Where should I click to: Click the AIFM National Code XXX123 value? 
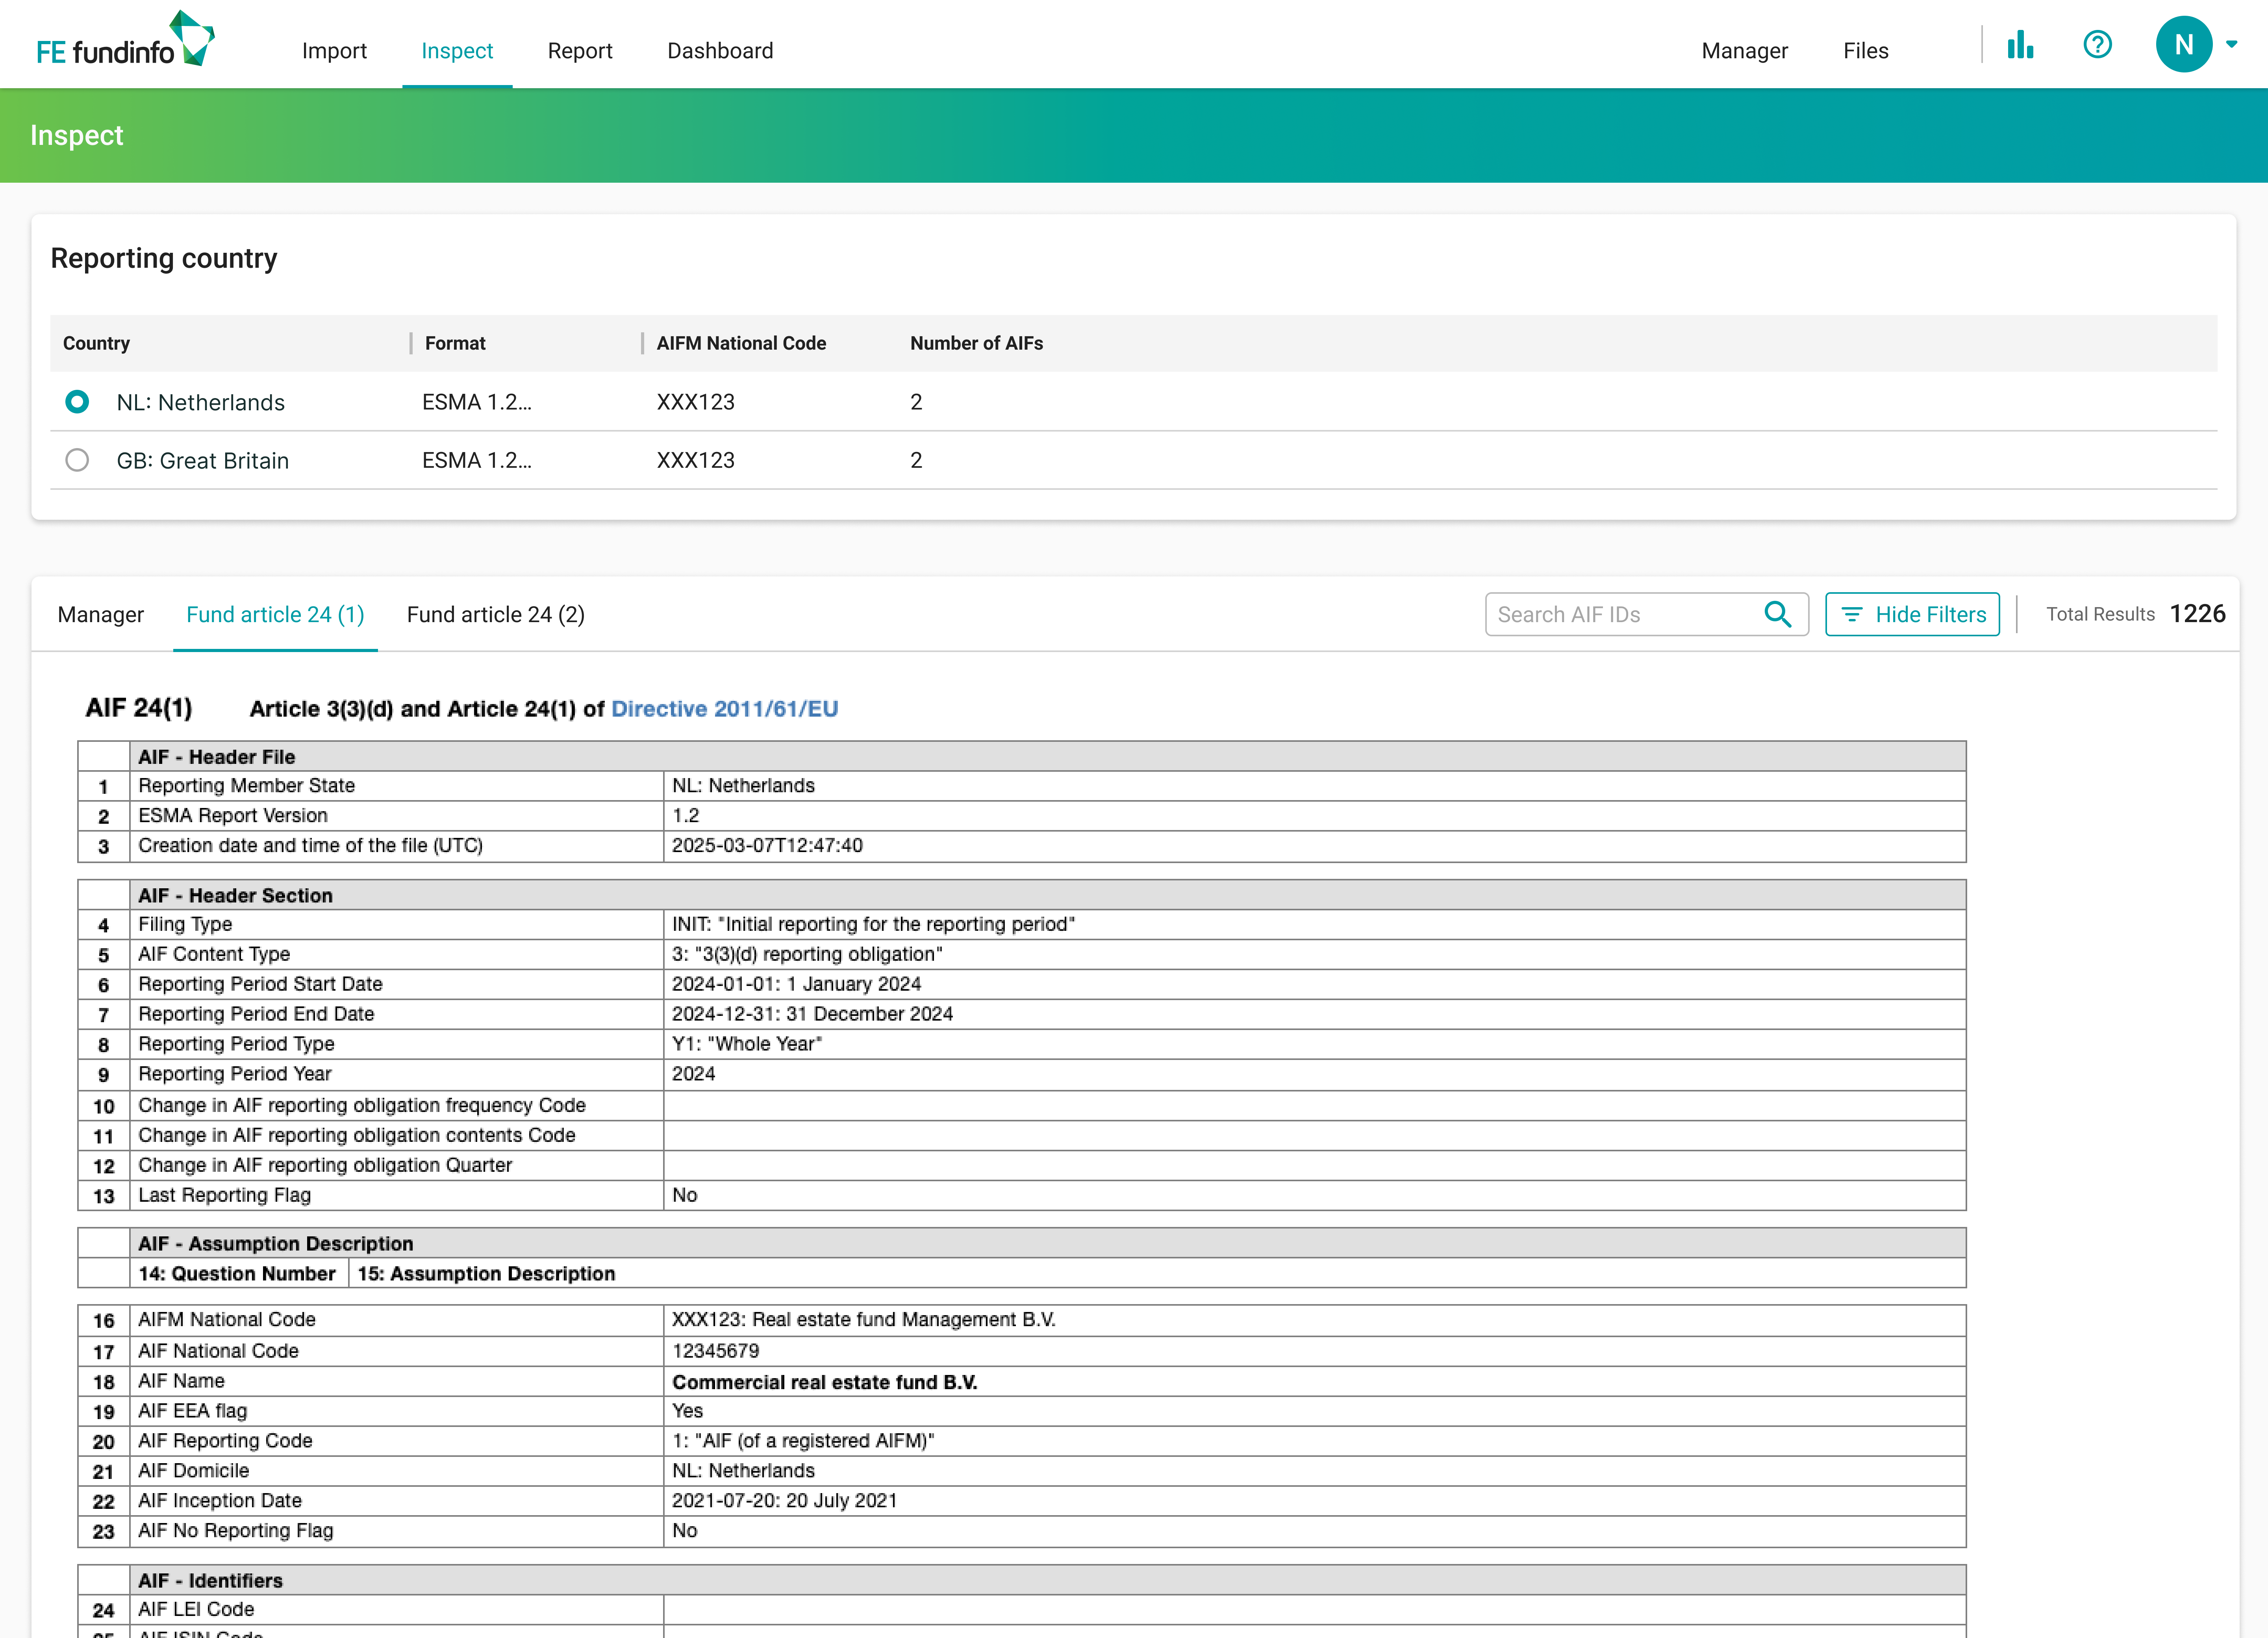(864, 1320)
